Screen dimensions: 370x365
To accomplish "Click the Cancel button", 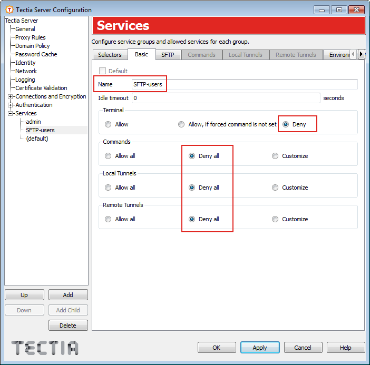I will 303,348.
